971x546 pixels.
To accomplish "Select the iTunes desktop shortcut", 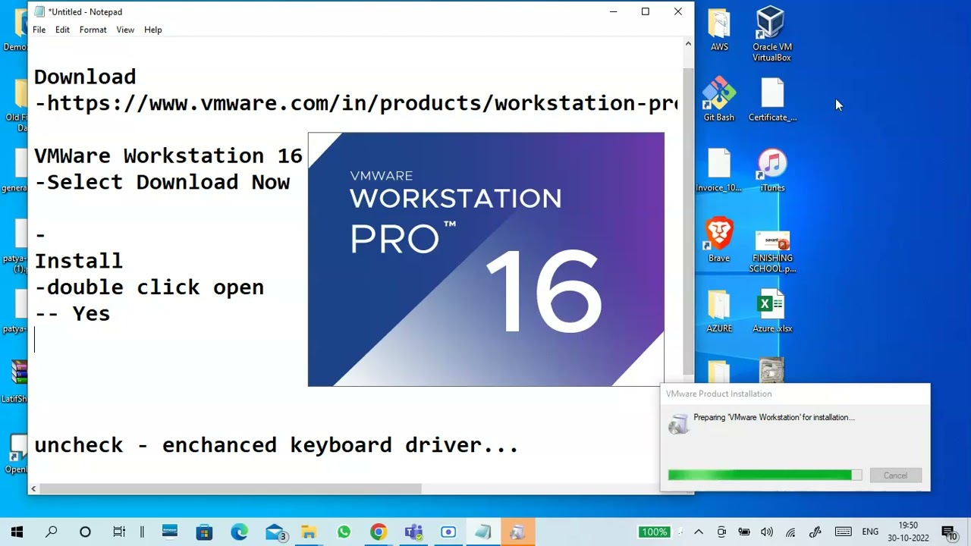I will coord(772,170).
